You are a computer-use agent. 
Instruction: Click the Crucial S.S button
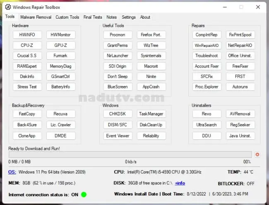(27, 56)
